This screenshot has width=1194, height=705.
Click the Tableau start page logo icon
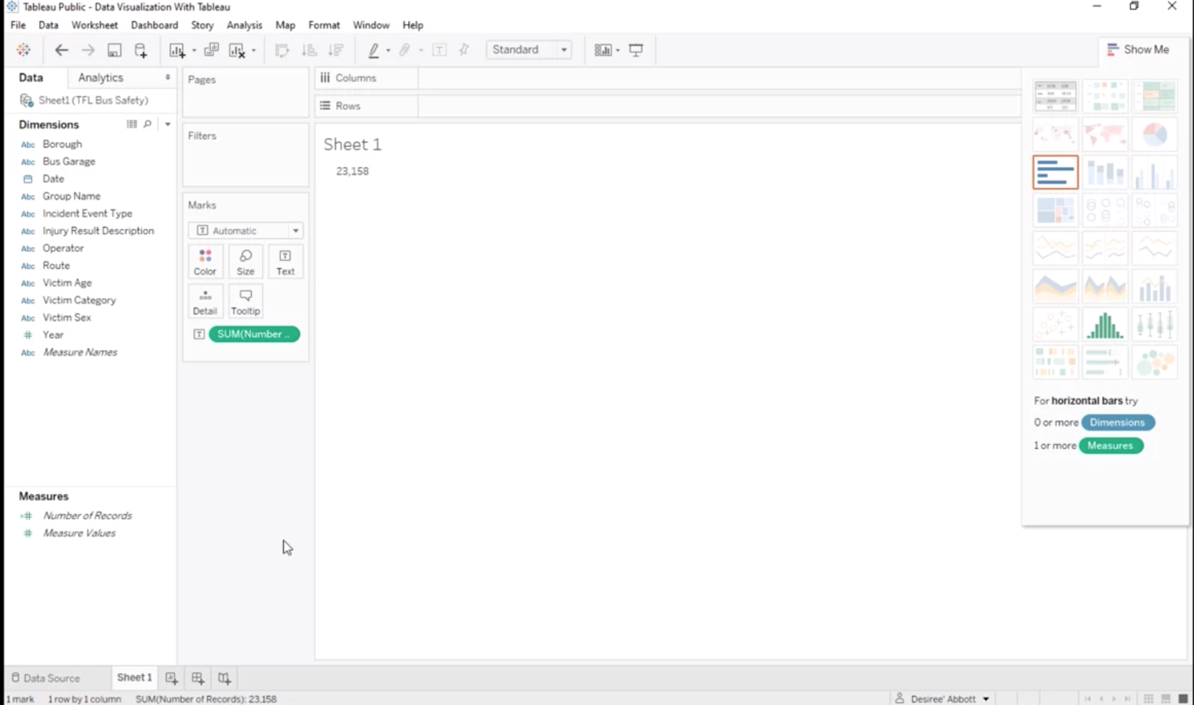point(23,50)
